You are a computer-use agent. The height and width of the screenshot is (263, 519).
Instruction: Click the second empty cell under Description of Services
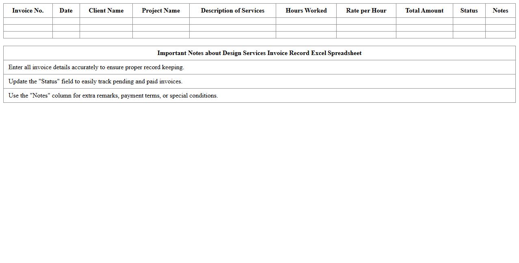232,28
